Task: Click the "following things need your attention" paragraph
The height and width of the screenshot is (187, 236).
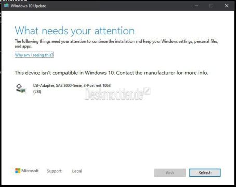Action: pyautogui.click(x=116, y=44)
